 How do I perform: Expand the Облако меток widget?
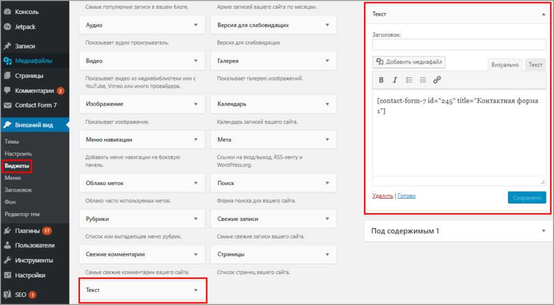pos(195,183)
